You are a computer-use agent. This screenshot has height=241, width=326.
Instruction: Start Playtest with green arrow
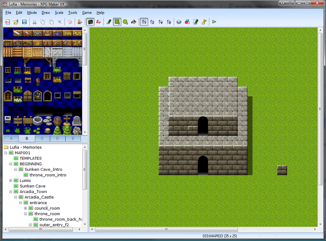(x=214, y=22)
